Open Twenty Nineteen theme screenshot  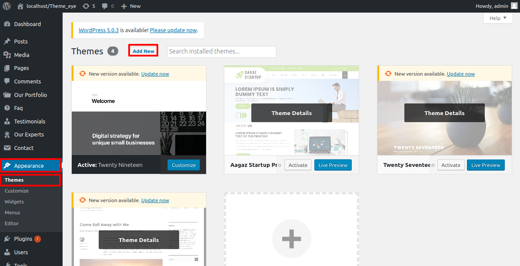[139, 118]
